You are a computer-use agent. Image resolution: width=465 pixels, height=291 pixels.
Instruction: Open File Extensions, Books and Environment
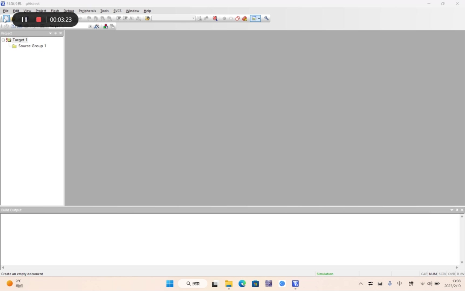click(x=105, y=26)
